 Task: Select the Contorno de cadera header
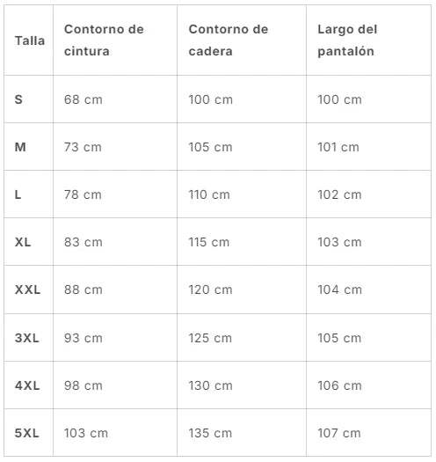coord(229,40)
